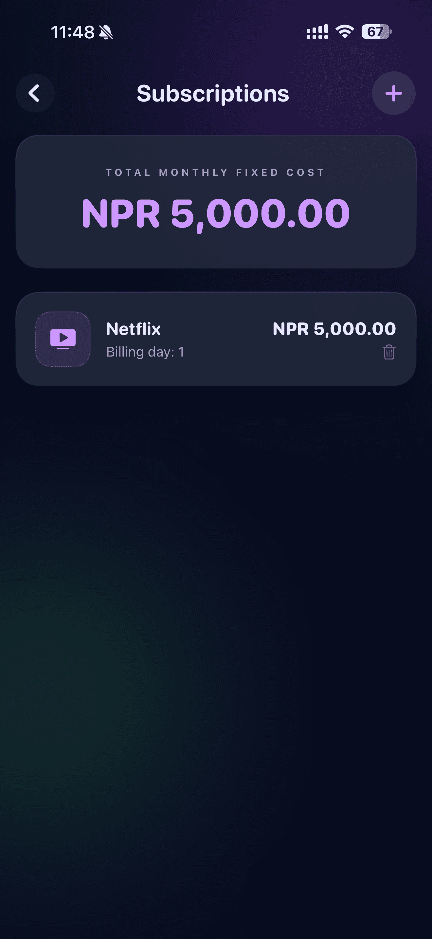The image size is (432, 939).
Task: Tap the Billing day: 1 text
Action: [145, 352]
